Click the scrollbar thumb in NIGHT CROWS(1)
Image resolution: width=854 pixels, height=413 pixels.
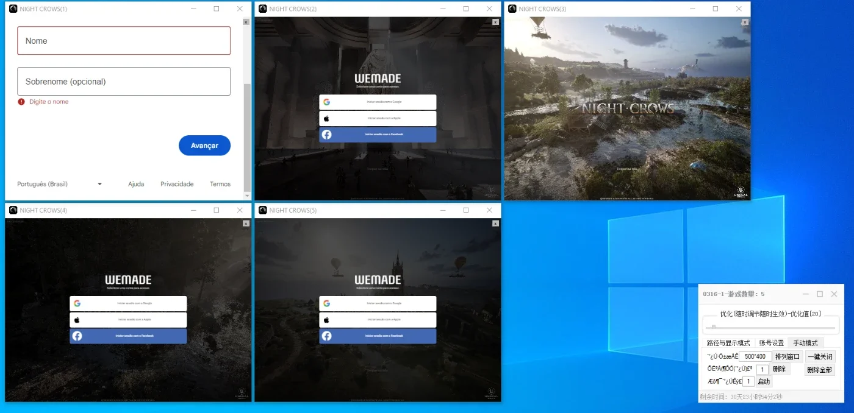[x=247, y=137]
